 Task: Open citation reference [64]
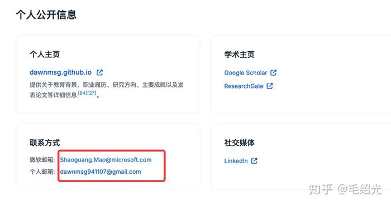(83, 93)
